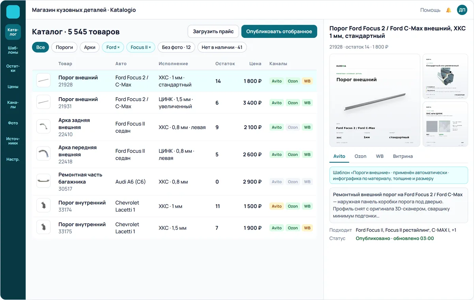Open Настр. settings in the sidebar

pyautogui.click(x=13, y=159)
